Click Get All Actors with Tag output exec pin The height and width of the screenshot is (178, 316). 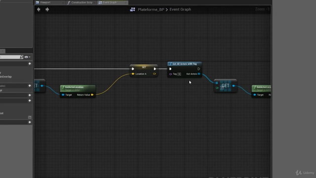(198, 69)
